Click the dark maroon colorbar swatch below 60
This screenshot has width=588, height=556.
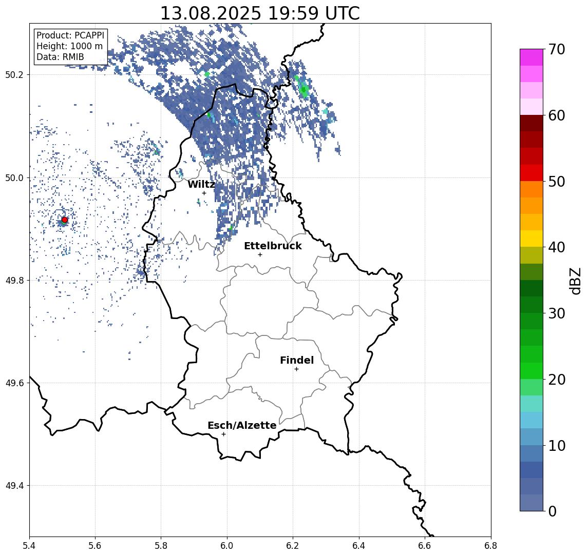(532, 123)
